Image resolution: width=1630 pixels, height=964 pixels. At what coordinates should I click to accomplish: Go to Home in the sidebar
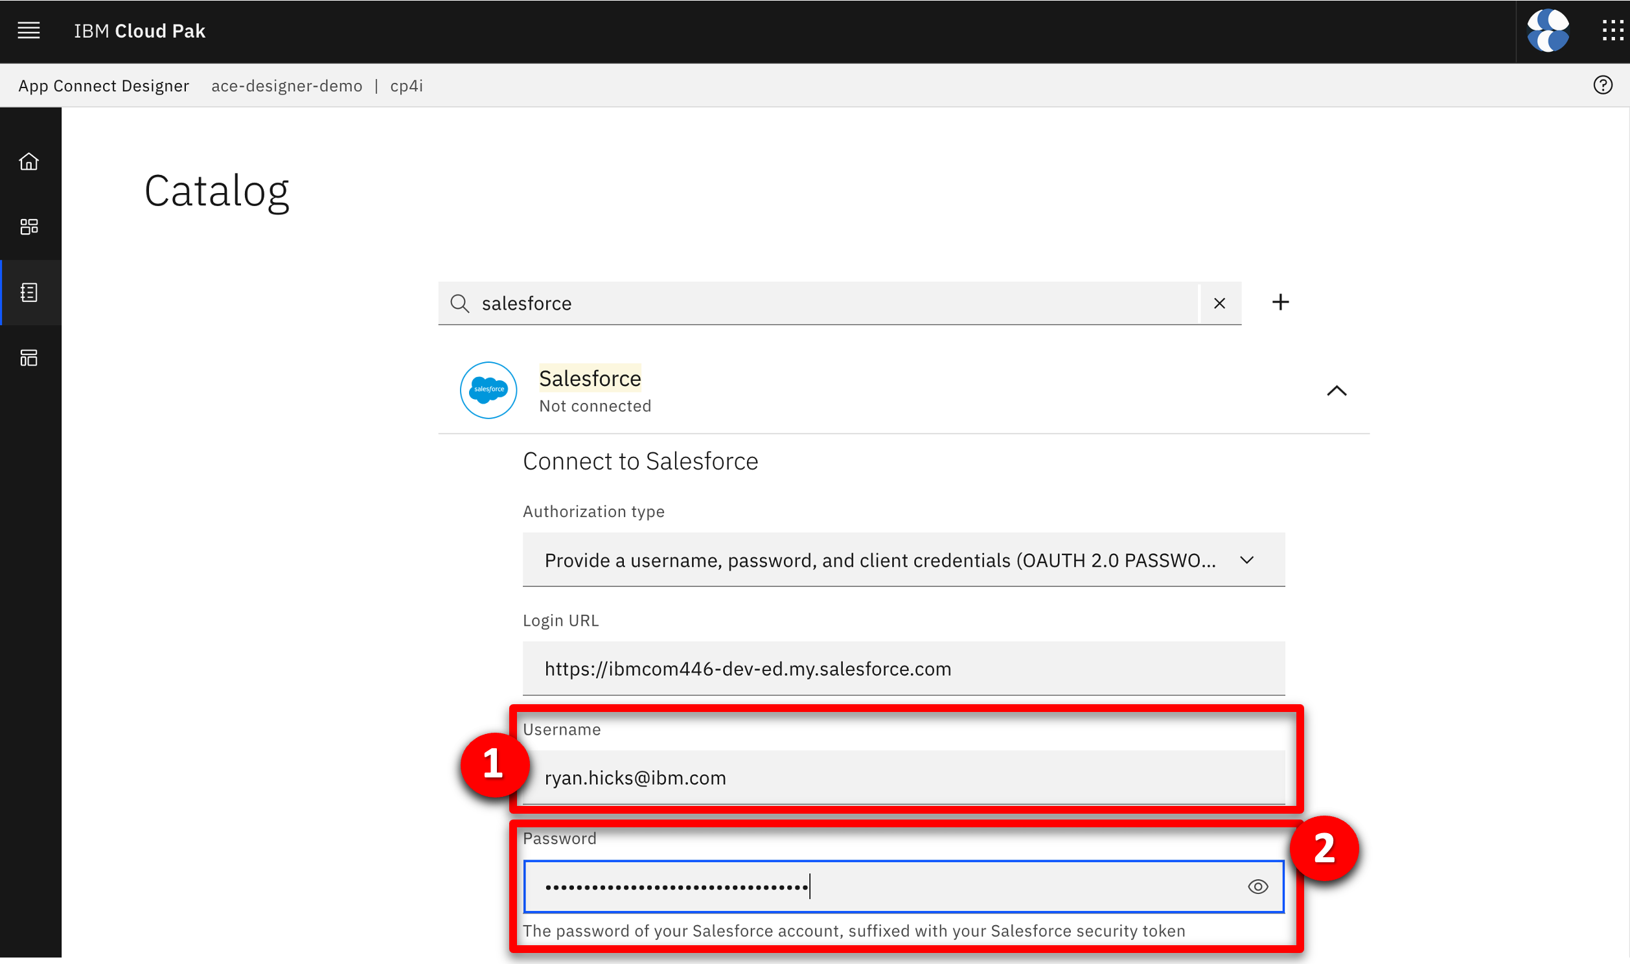click(29, 161)
